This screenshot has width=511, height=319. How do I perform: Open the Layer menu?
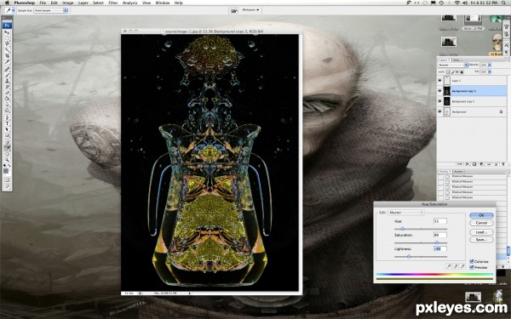click(x=83, y=3)
